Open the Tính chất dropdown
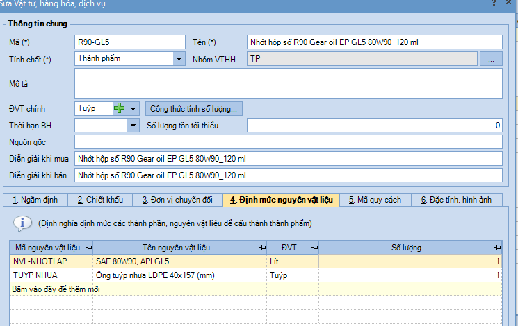The height and width of the screenshot is (326, 518). (178, 59)
